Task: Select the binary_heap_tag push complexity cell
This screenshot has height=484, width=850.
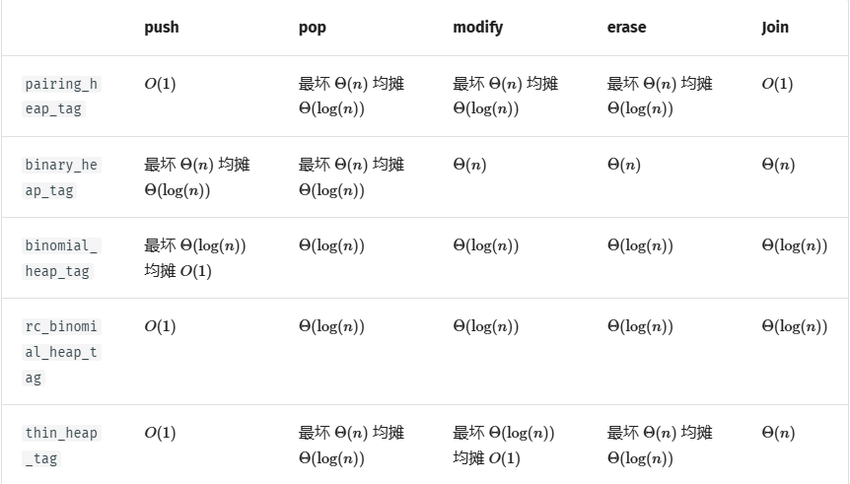Action: click(x=196, y=177)
